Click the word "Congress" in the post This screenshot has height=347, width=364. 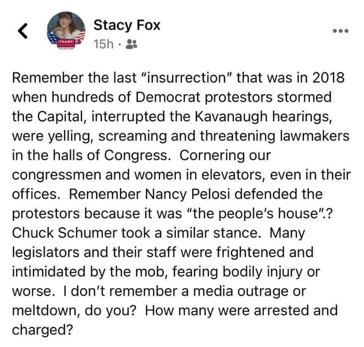click(135, 156)
